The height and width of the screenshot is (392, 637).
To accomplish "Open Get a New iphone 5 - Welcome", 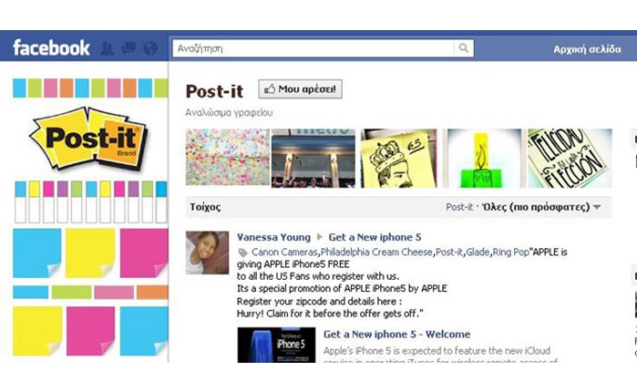I will pos(397,335).
